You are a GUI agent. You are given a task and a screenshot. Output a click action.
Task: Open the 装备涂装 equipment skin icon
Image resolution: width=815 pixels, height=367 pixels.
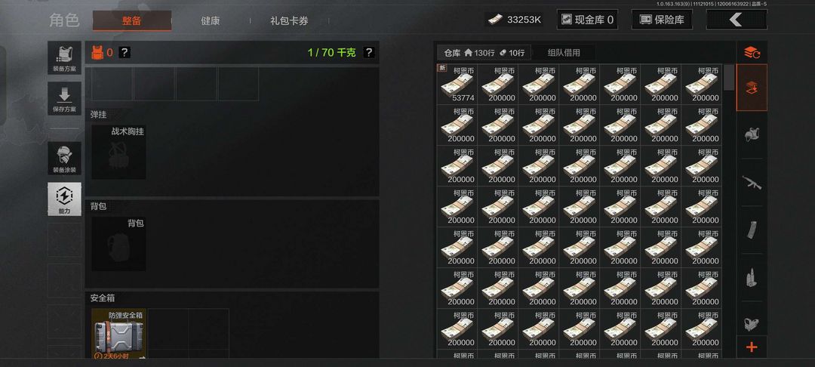point(64,159)
